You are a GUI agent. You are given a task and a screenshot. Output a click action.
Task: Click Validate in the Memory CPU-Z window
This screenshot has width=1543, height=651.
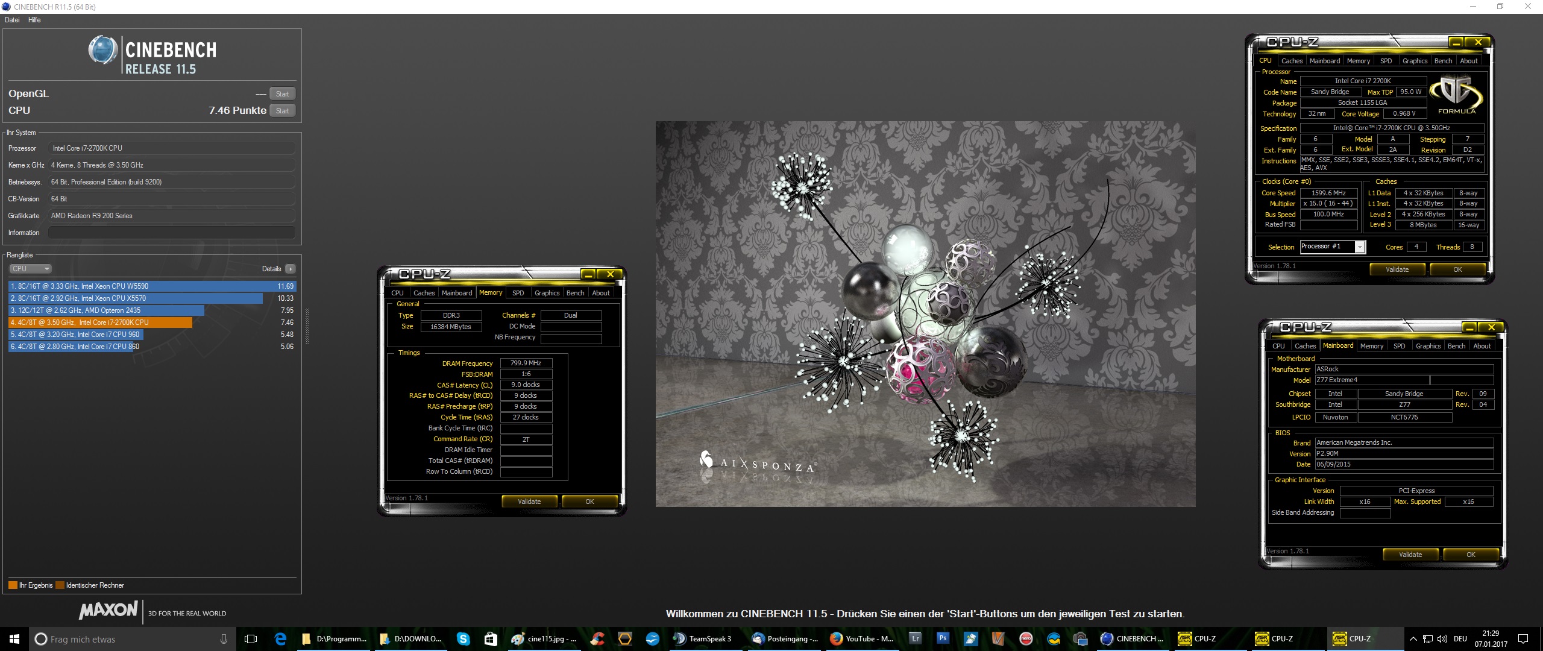click(x=529, y=502)
